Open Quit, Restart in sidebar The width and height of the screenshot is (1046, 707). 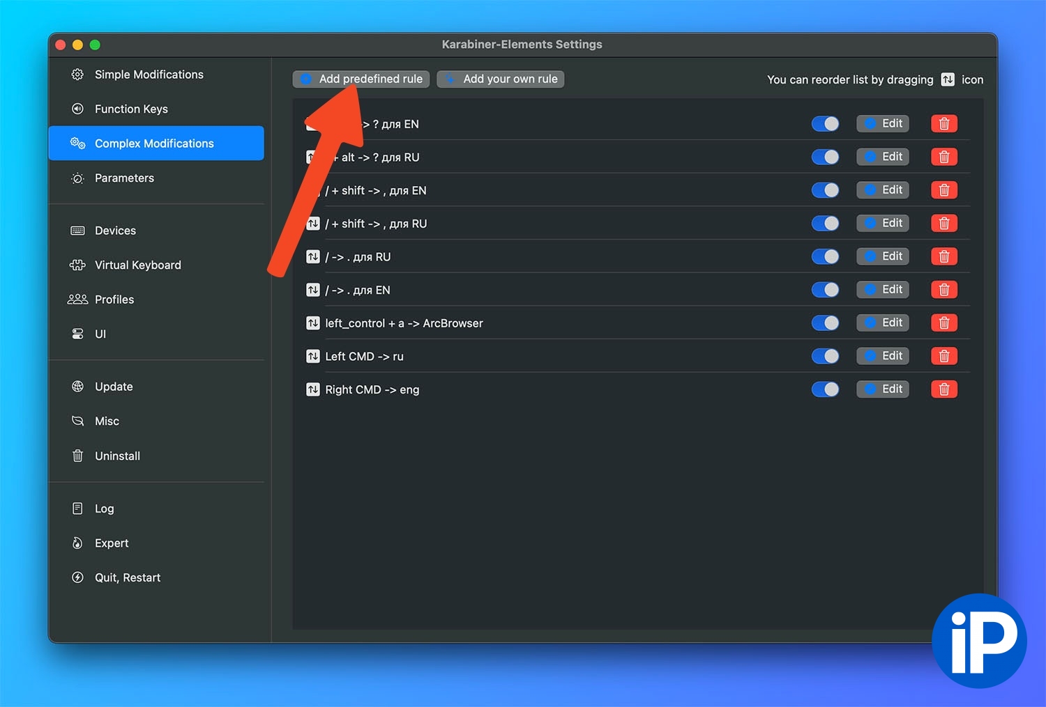pos(127,578)
